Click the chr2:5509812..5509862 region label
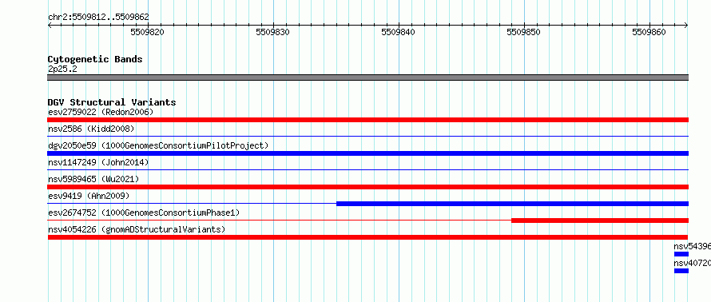 tap(98, 18)
